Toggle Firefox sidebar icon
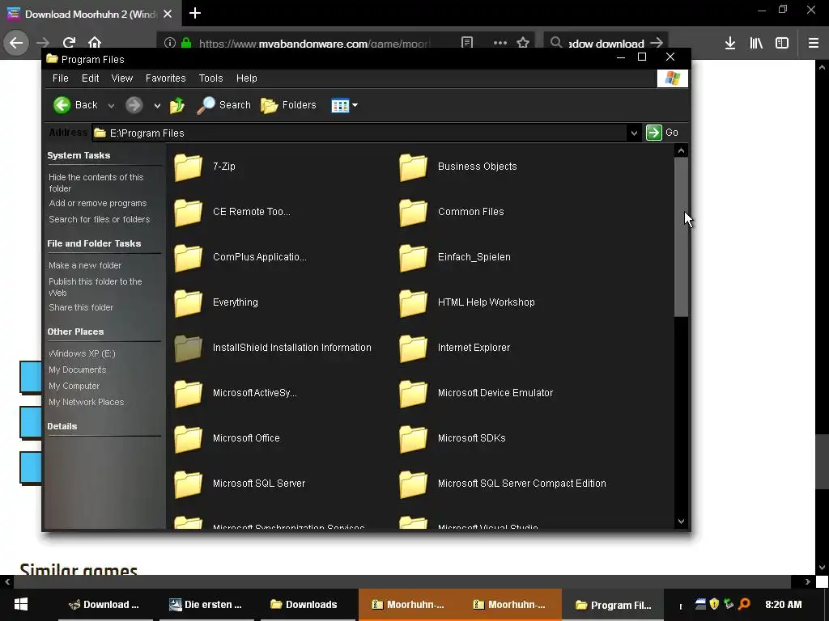 click(x=782, y=43)
